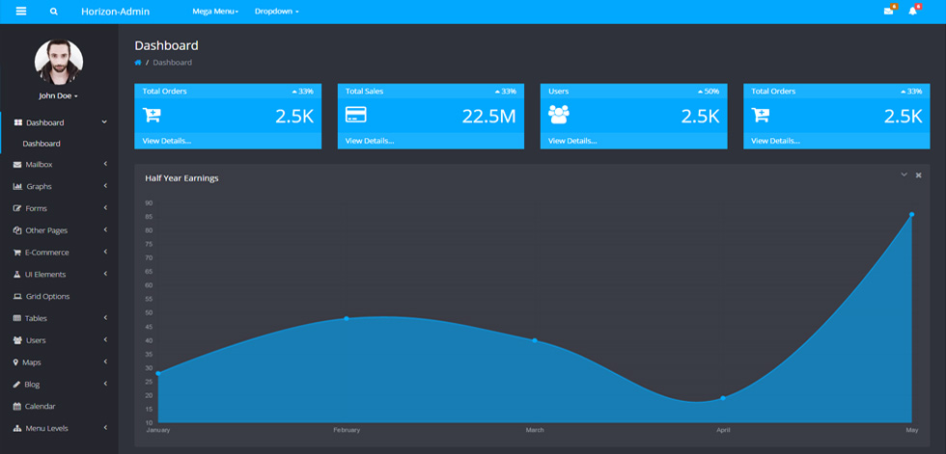
Task: Click the E-Commerce cart icon in sidebar
Action: pyautogui.click(x=17, y=253)
